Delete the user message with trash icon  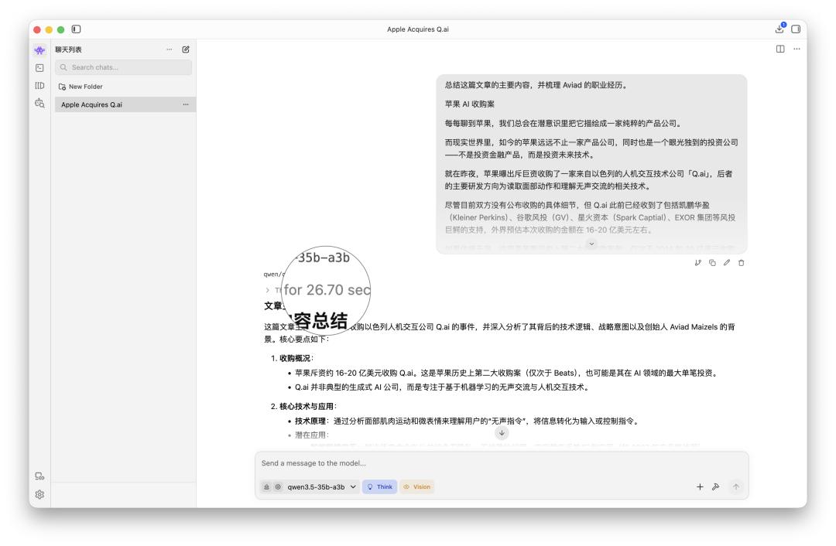tap(741, 263)
